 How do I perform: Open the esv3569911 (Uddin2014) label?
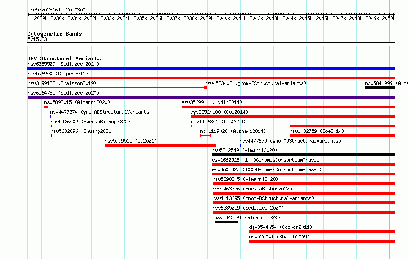pos(212,102)
